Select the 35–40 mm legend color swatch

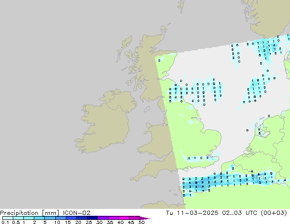coord(113,218)
